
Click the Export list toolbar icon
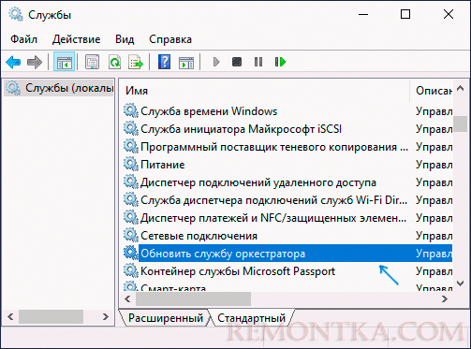136,62
